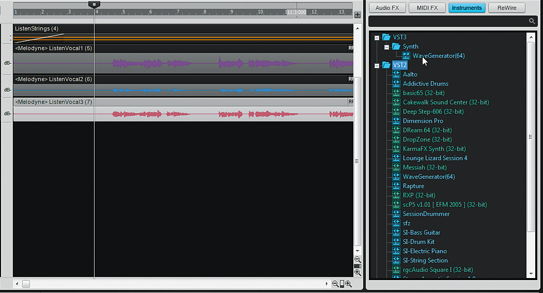Image resolution: width=543 pixels, height=293 pixels.
Task: Click the browser list scroll-down arrow
Action: (x=531, y=273)
